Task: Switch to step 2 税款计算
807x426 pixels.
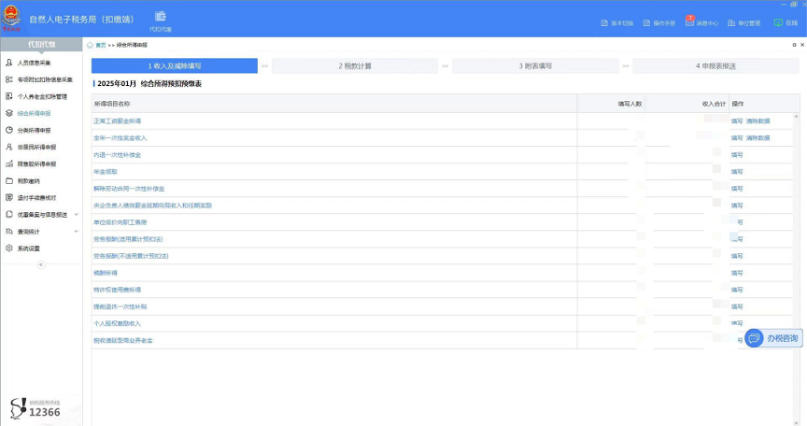Action: [x=355, y=66]
